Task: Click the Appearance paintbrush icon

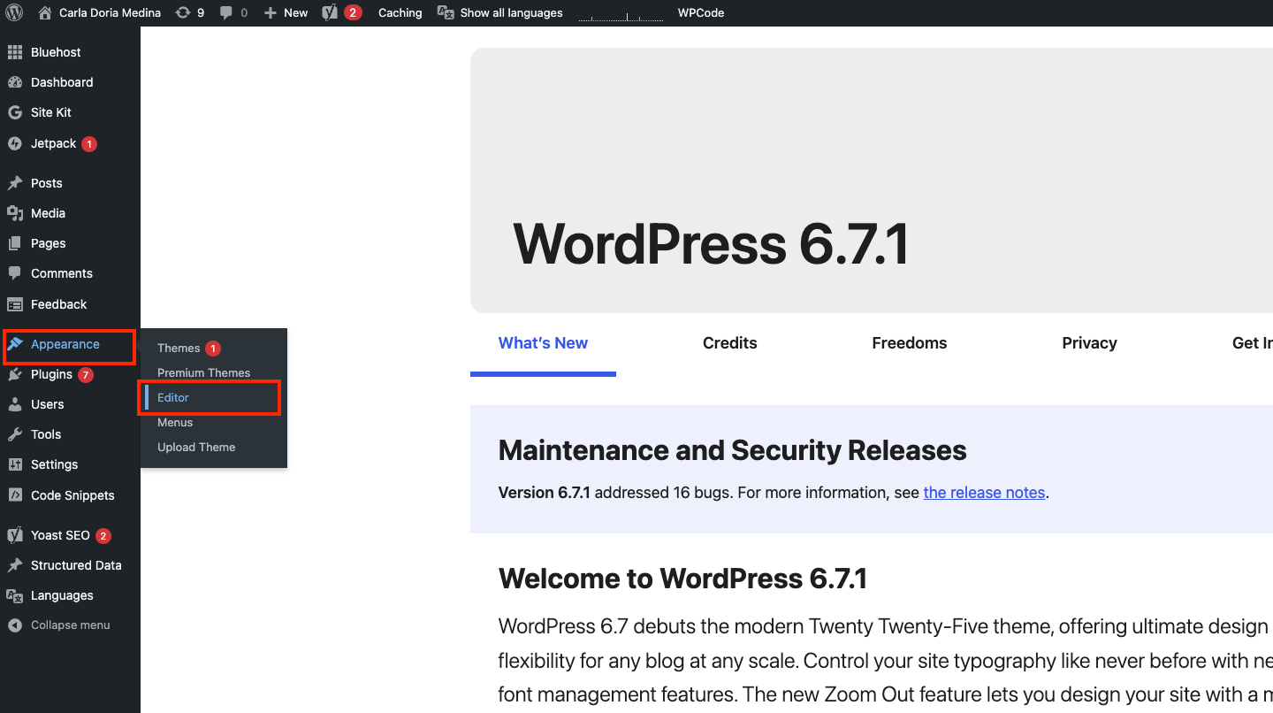Action: coord(15,344)
